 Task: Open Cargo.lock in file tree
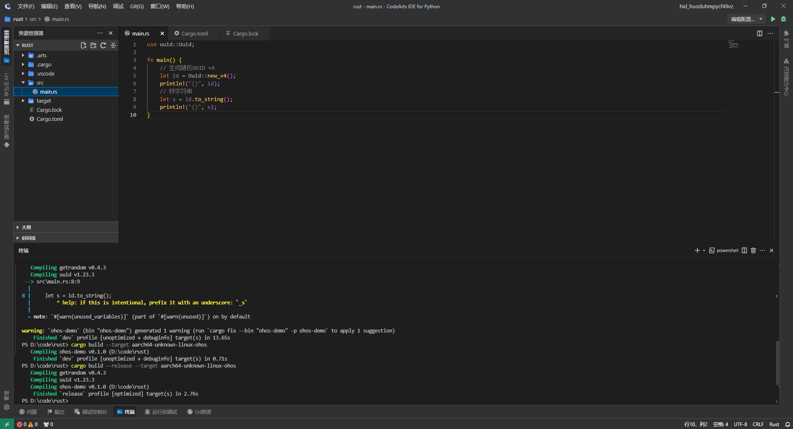click(x=66, y=110)
